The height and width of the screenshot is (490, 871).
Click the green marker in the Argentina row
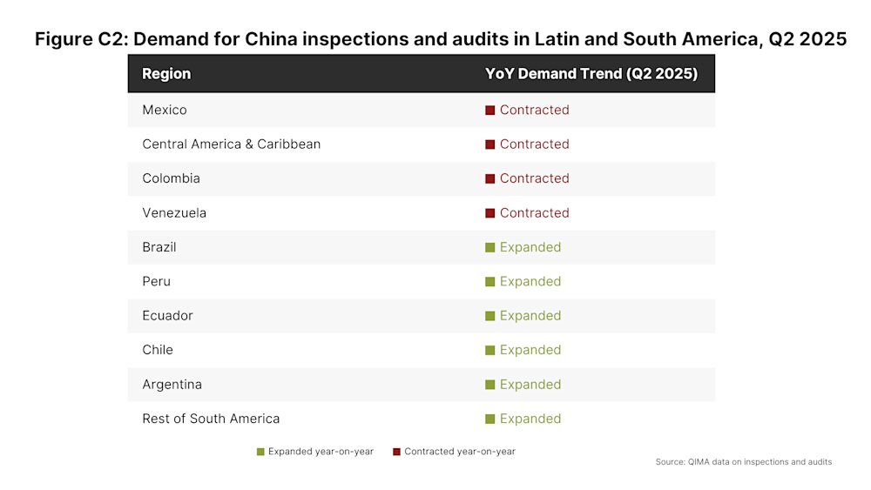point(490,385)
